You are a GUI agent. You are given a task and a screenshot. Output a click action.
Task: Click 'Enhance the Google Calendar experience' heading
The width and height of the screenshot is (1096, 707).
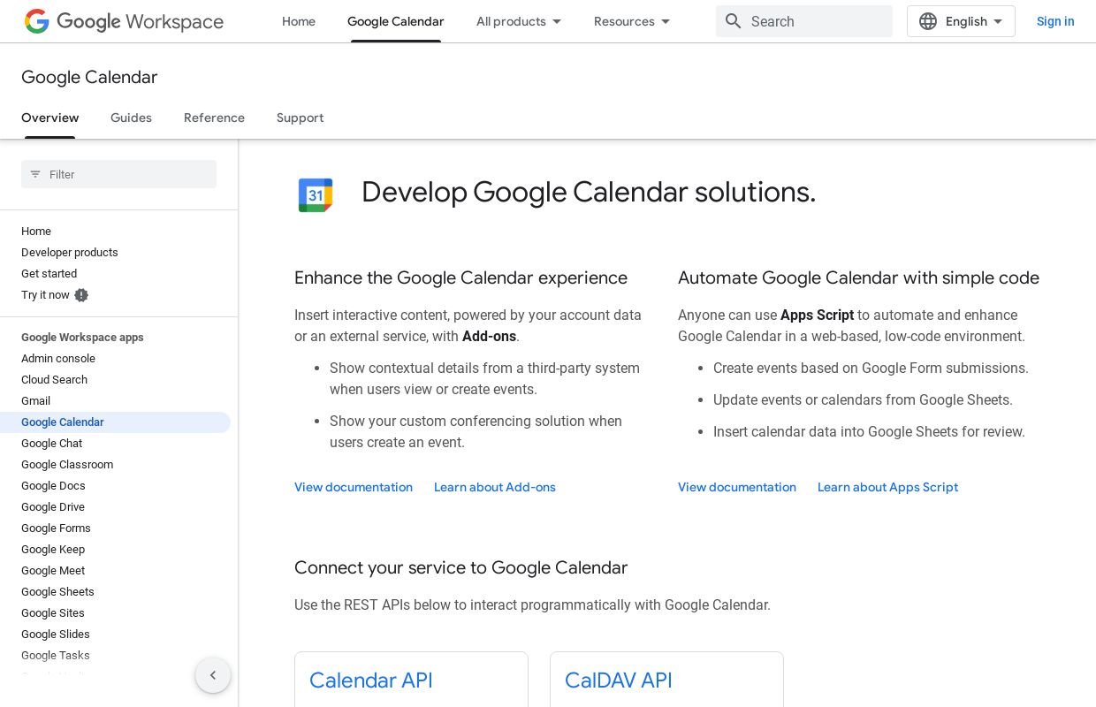click(460, 277)
